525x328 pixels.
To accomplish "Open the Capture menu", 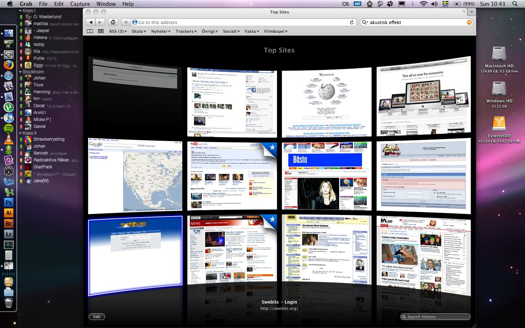I will point(80,4).
